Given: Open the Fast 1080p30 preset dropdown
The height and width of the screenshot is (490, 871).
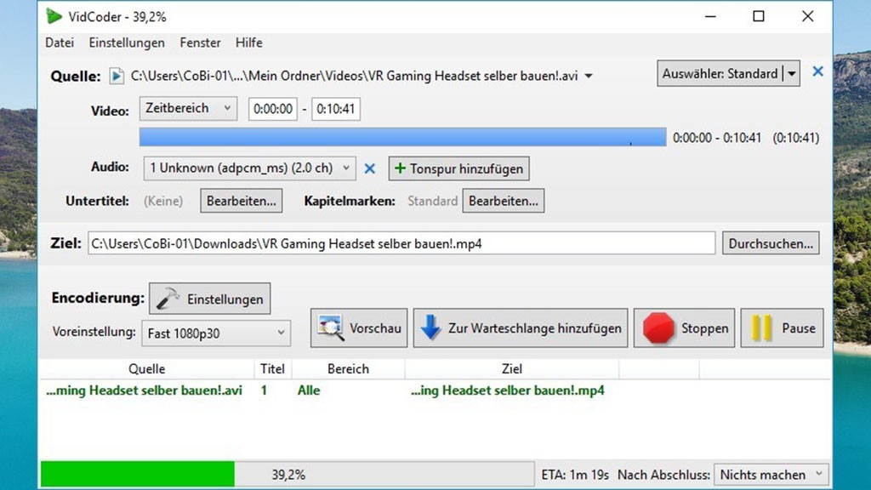Looking at the screenshot, I should [214, 333].
